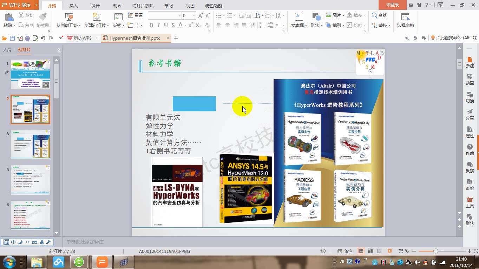Click the Print icon in quick toolbar
The image size is (479, 269).
pyautogui.click(x=27, y=38)
